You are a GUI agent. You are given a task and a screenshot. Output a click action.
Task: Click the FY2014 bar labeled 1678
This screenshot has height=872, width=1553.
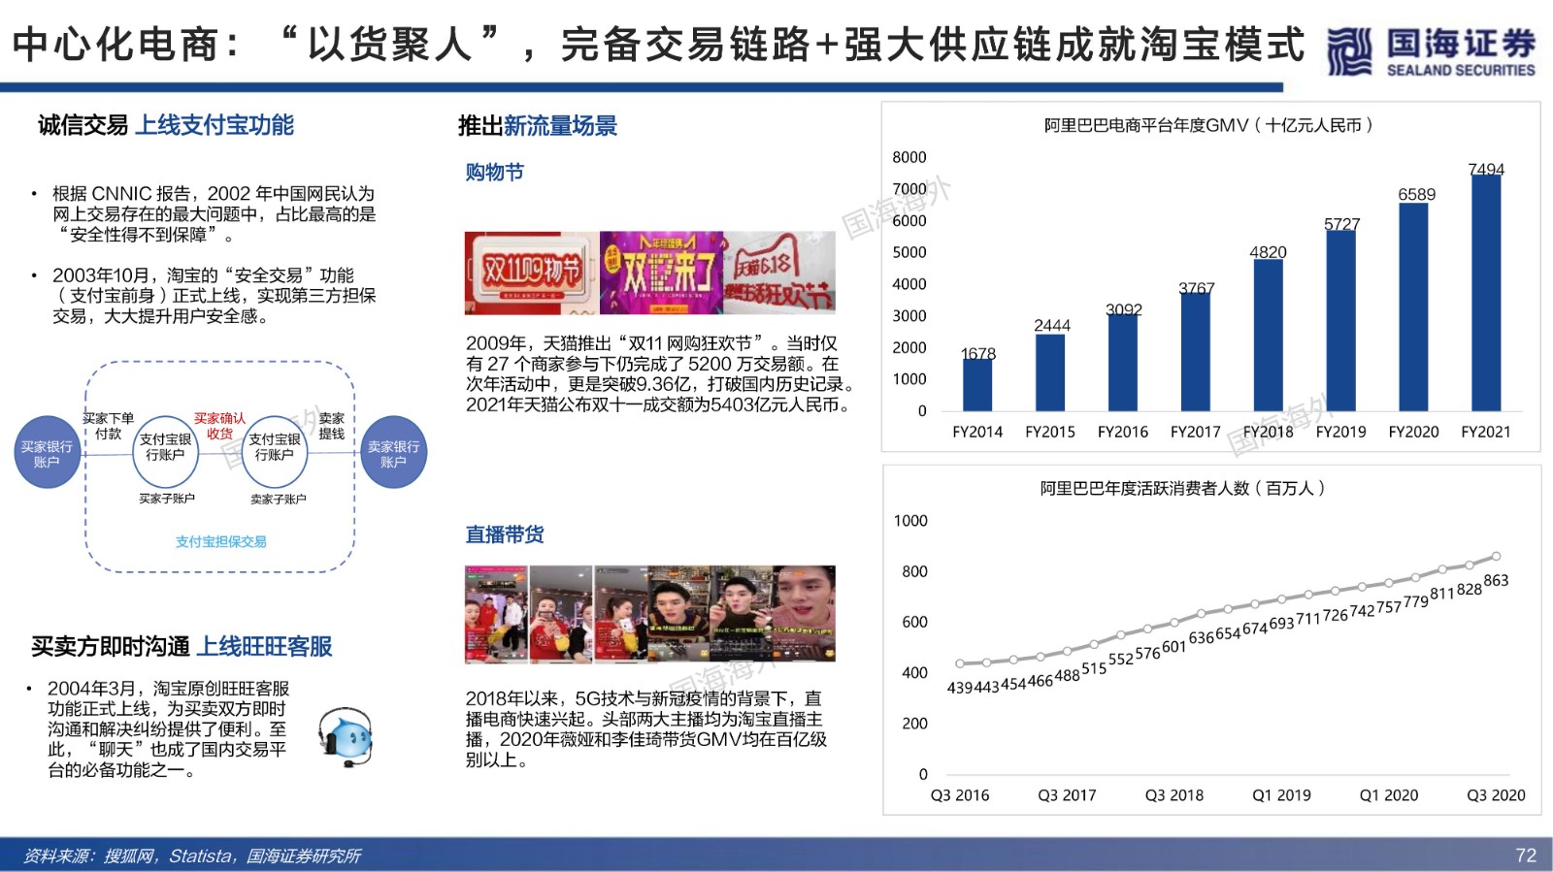coord(977,385)
